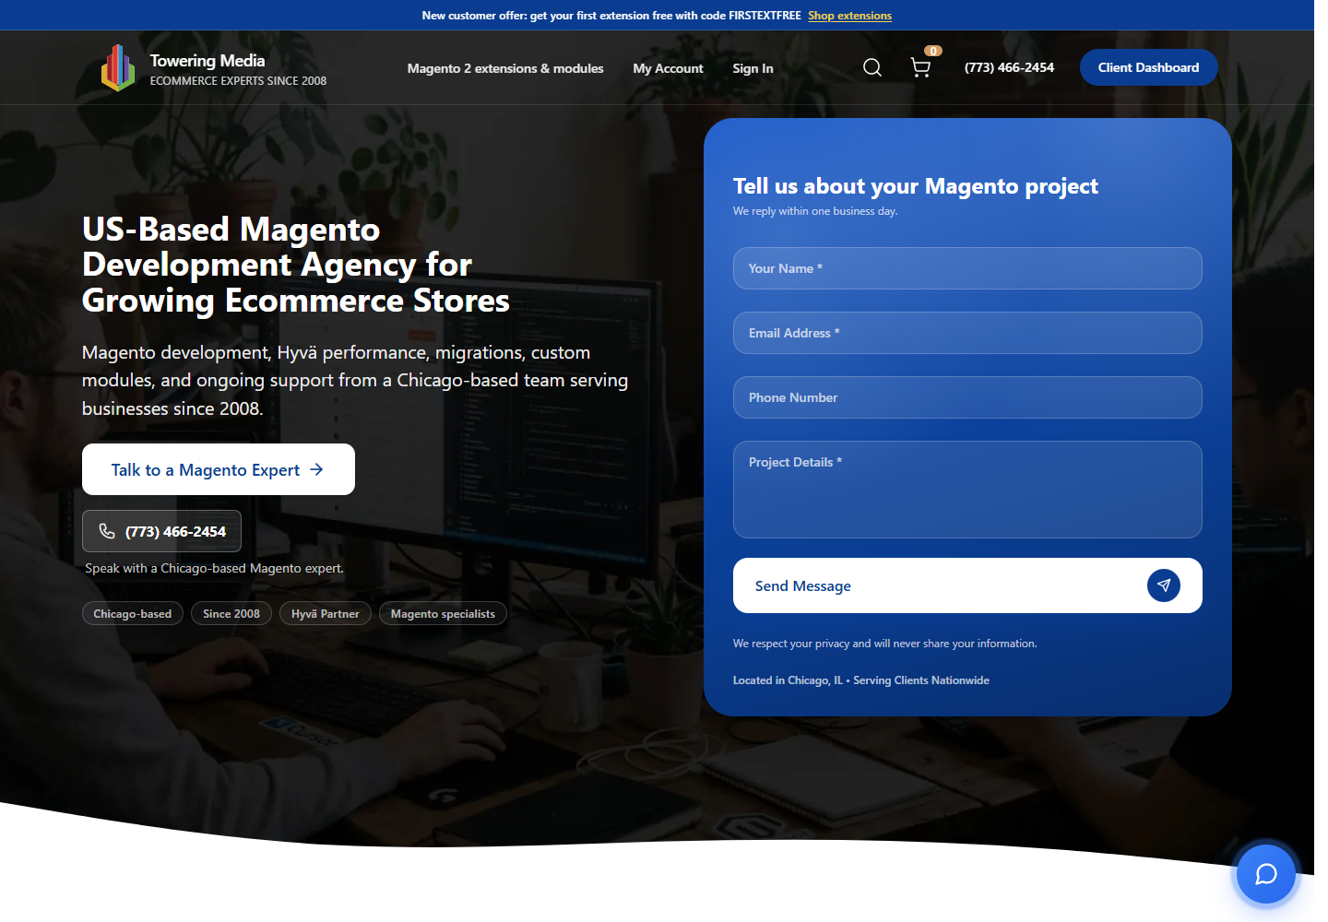Click the Send Message button

click(967, 585)
